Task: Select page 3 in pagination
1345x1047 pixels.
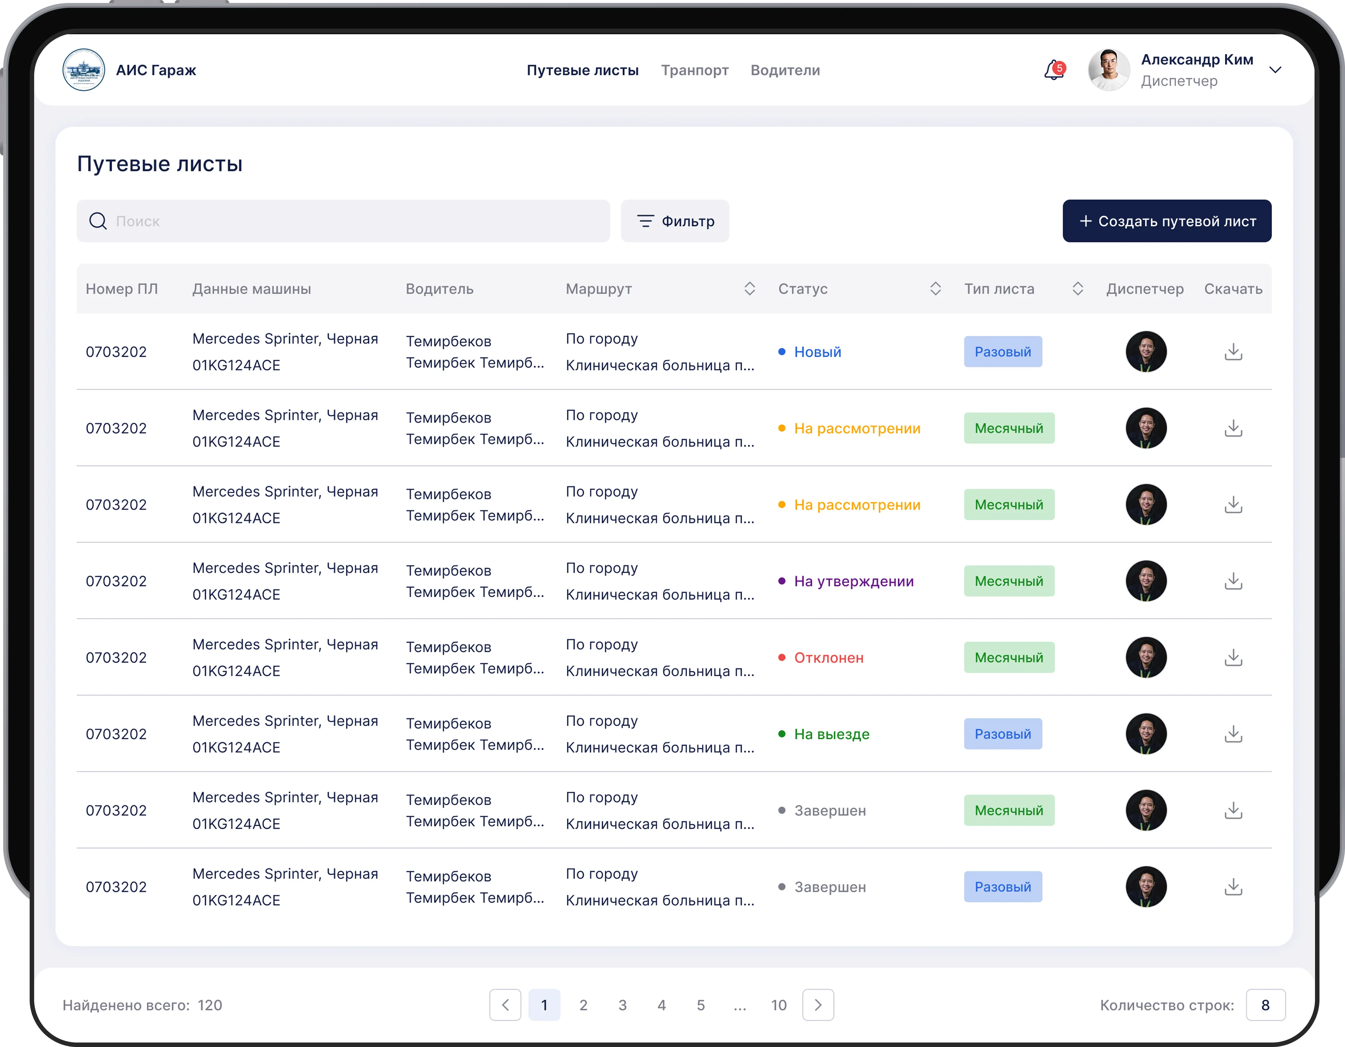Action: [x=622, y=1005]
